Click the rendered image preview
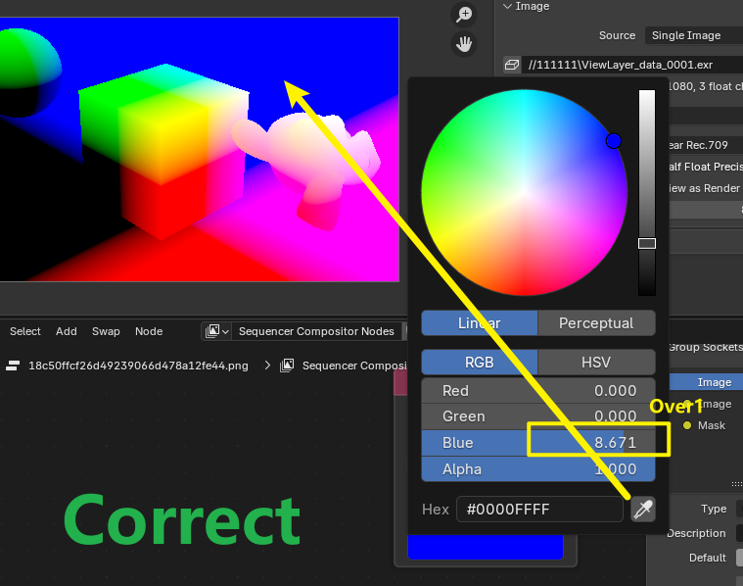 click(x=199, y=150)
